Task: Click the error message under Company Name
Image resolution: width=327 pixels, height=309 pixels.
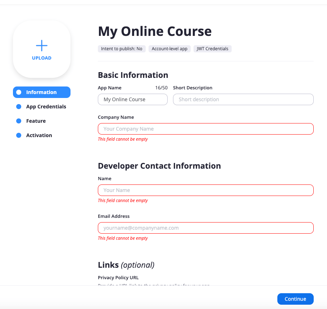Action: point(123,139)
